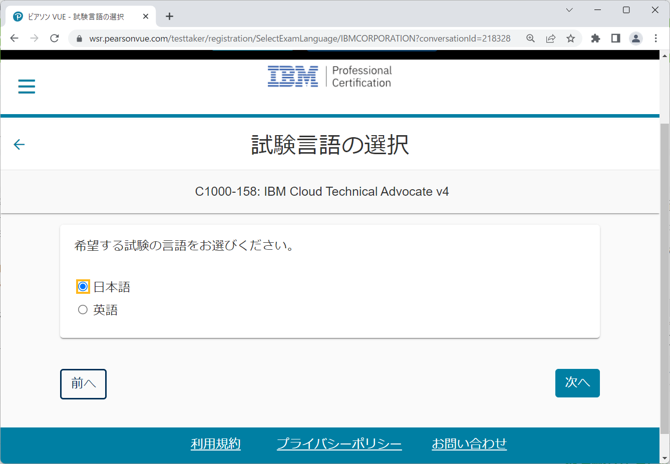This screenshot has width=670, height=464.
Task: Reload the page
Action: click(54, 38)
